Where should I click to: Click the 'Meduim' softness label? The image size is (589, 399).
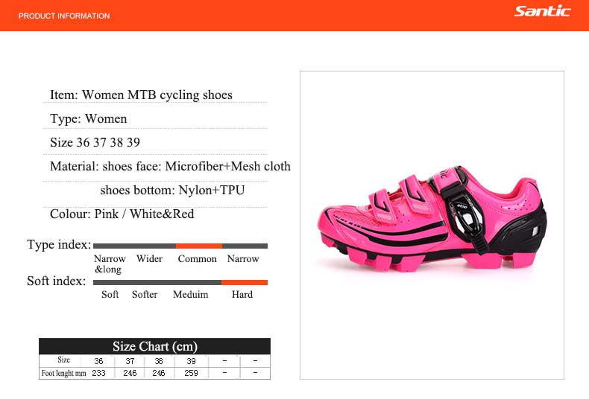pyautogui.click(x=190, y=294)
